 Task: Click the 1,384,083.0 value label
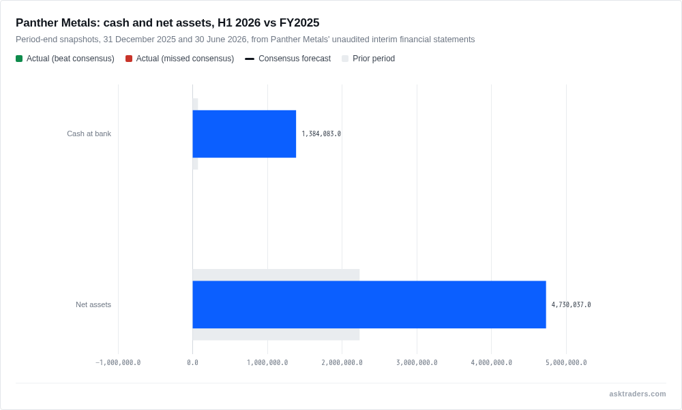(x=321, y=133)
